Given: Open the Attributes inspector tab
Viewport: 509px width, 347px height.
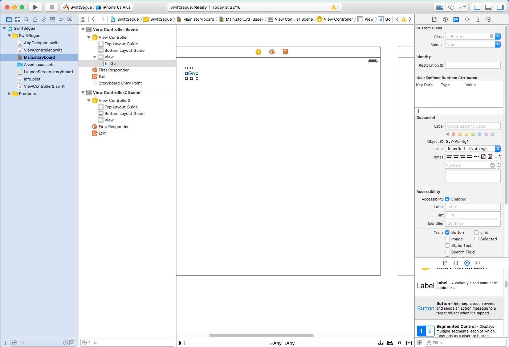Looking at the screenshot, I should tap(467, 19).
